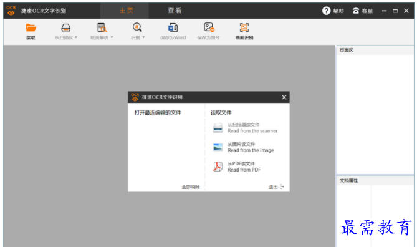This screenshot has height=247, width=417.
Task: Click the 读取 folder icon in toolbar
Action: [31, 27]
